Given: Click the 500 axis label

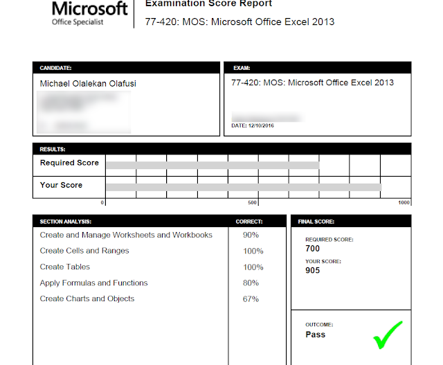Looking at the screenshot, I should point(252,202).
